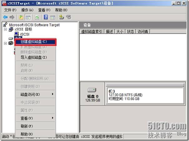The width and height of the screenshot is (189, 141).
Task: Click the 访问者 column header
Action: tap(143, 32)
